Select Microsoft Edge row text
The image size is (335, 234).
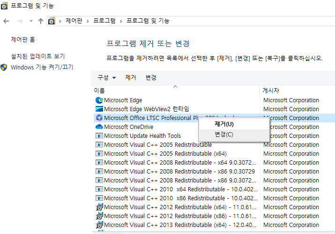pyautogui.click(x=123, y=100)
